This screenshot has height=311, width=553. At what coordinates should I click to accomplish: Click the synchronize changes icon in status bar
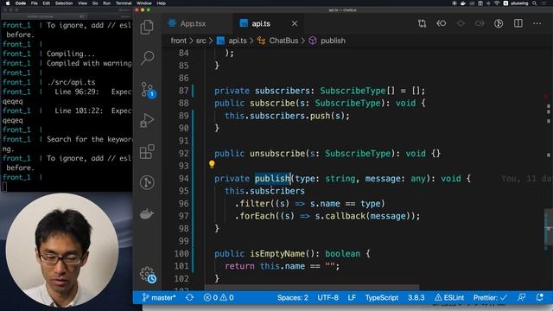point(189,297)
